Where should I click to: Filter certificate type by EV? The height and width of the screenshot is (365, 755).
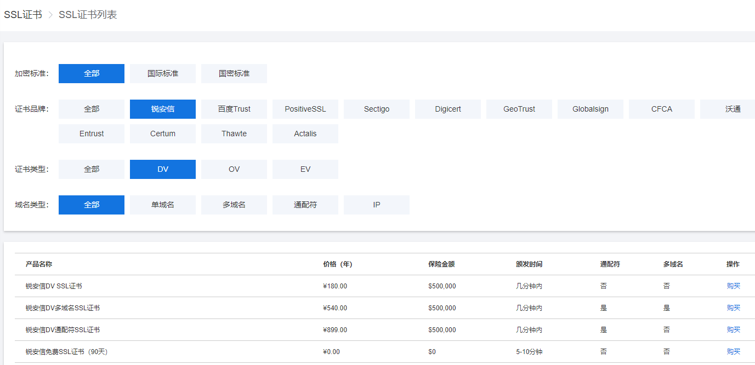coord(305,169)
